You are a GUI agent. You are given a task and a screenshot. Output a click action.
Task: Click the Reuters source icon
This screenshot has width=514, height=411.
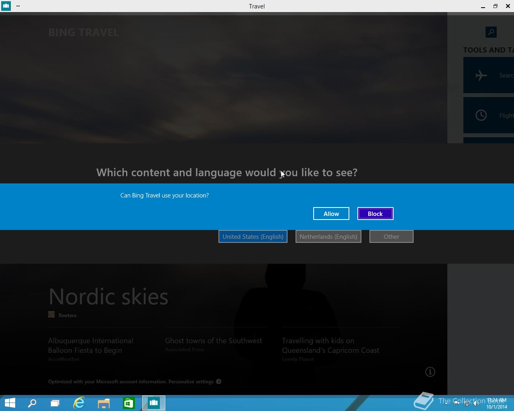pos(51,314)
